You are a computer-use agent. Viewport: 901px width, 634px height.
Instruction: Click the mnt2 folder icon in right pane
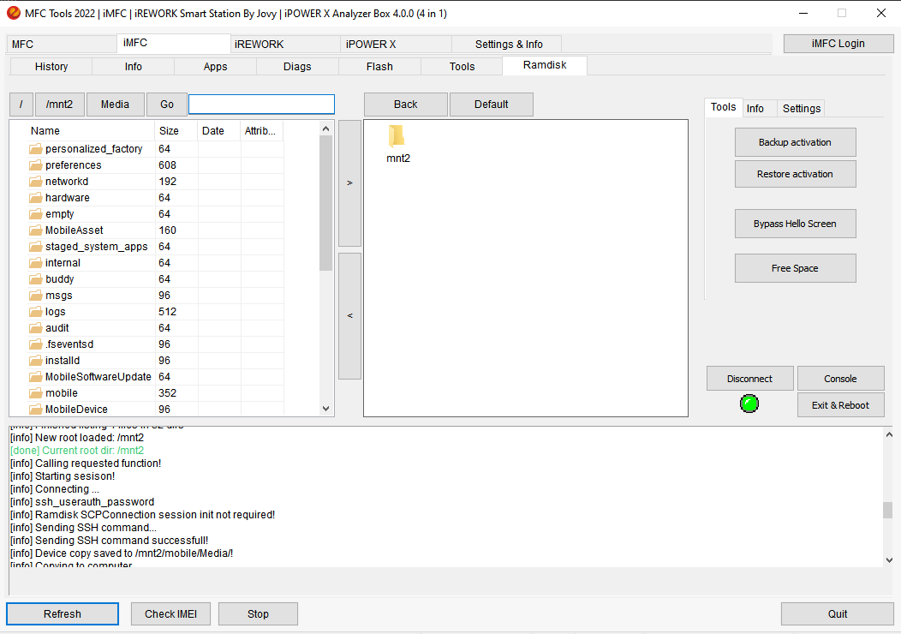(397, 136)
